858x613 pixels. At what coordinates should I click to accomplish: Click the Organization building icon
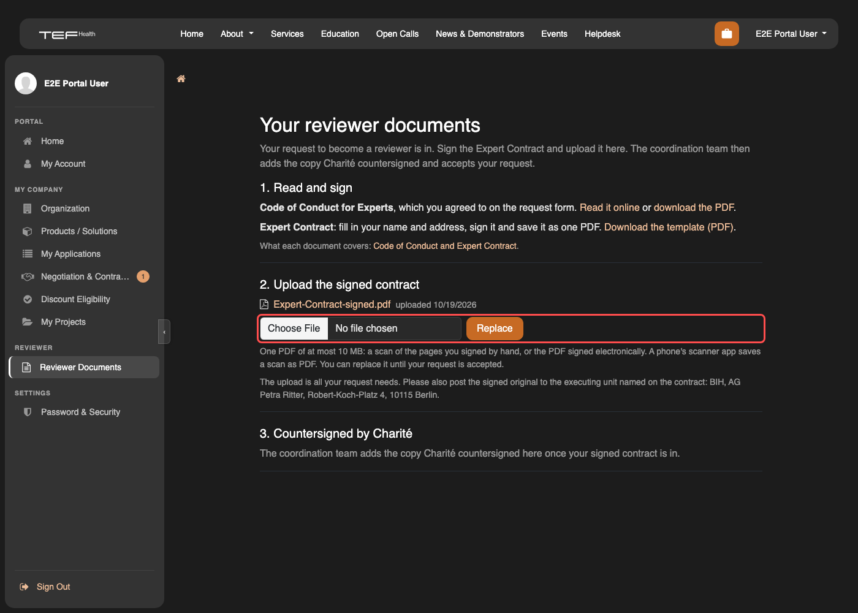(x=28, y=208)
